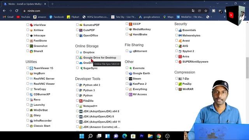Reload the page with refresh icon

17,11
